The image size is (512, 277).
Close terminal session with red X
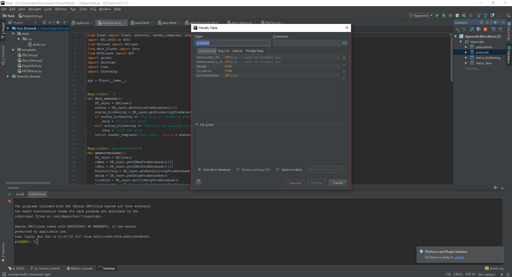(10, 201)
